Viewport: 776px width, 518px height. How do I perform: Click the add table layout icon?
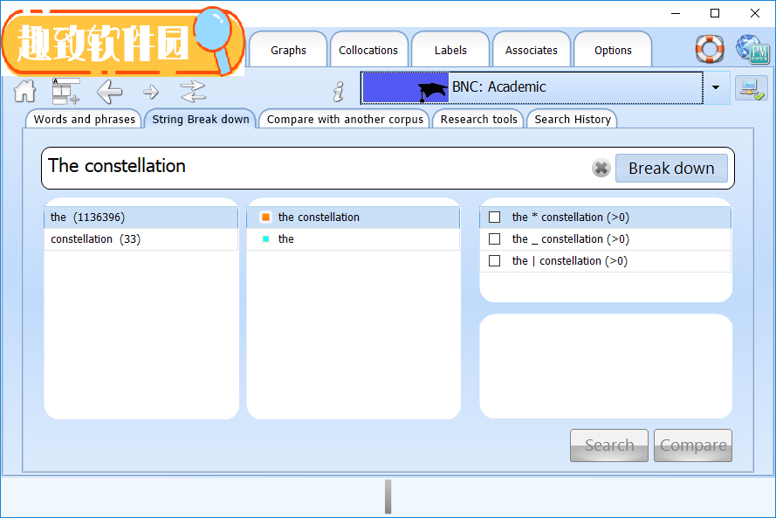click(x=65, y=91)
